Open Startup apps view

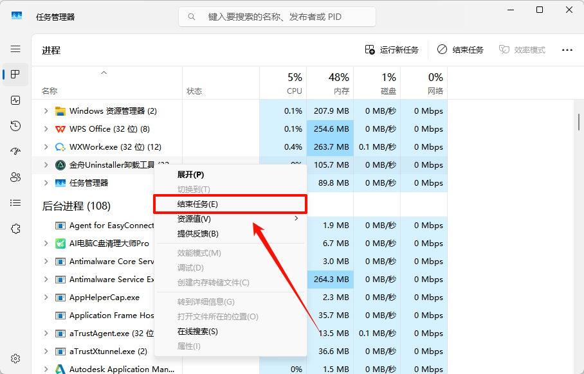coord(15,152)
